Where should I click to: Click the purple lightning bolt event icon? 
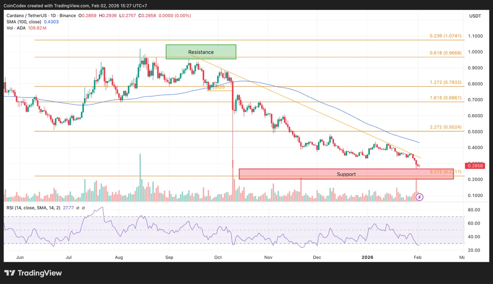pos(420,197)
